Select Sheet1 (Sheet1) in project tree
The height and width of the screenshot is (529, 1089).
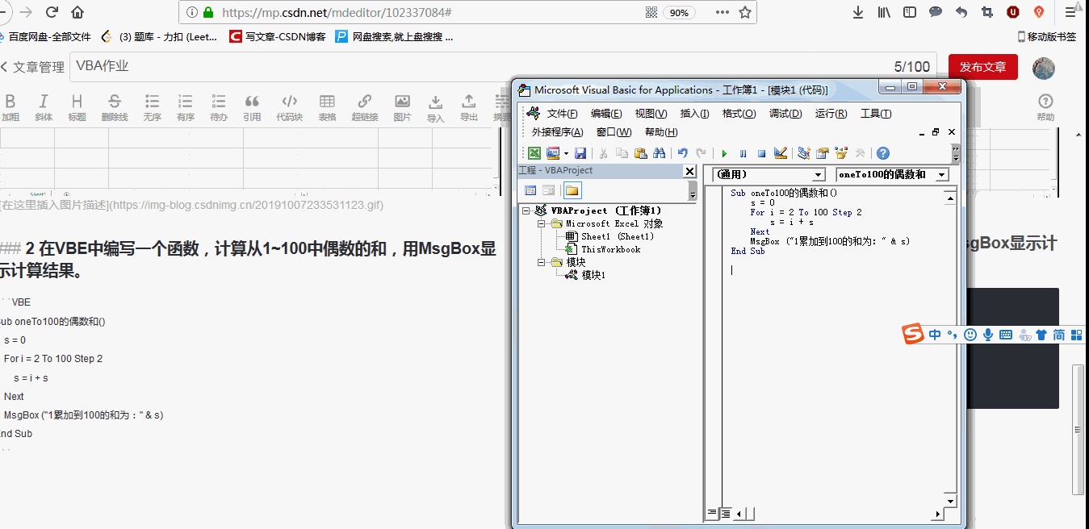(x=618, y=236)
